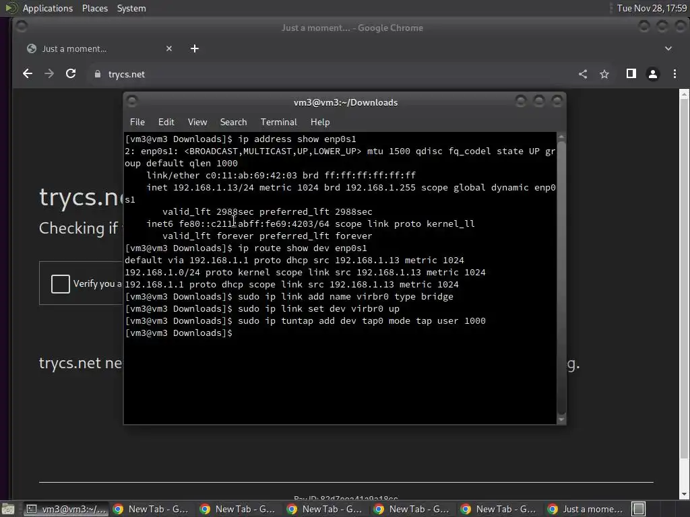Click the link/ether c0:11:ab:69:42:03 line
690x517 pixels.
pyautogui.click(x=281, y=176)
